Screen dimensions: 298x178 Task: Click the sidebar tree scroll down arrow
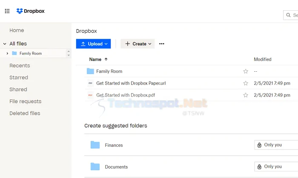pos(69,55)
